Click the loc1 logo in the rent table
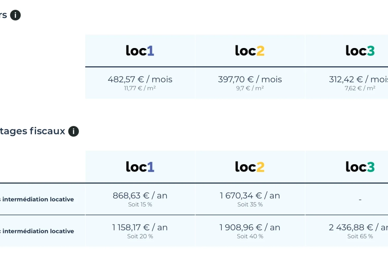Screen dimensions: 388x260 (x=140, y=51)
